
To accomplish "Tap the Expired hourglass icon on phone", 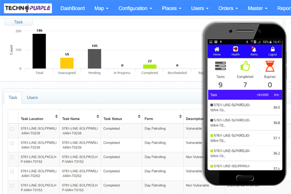I will point(270,66).
